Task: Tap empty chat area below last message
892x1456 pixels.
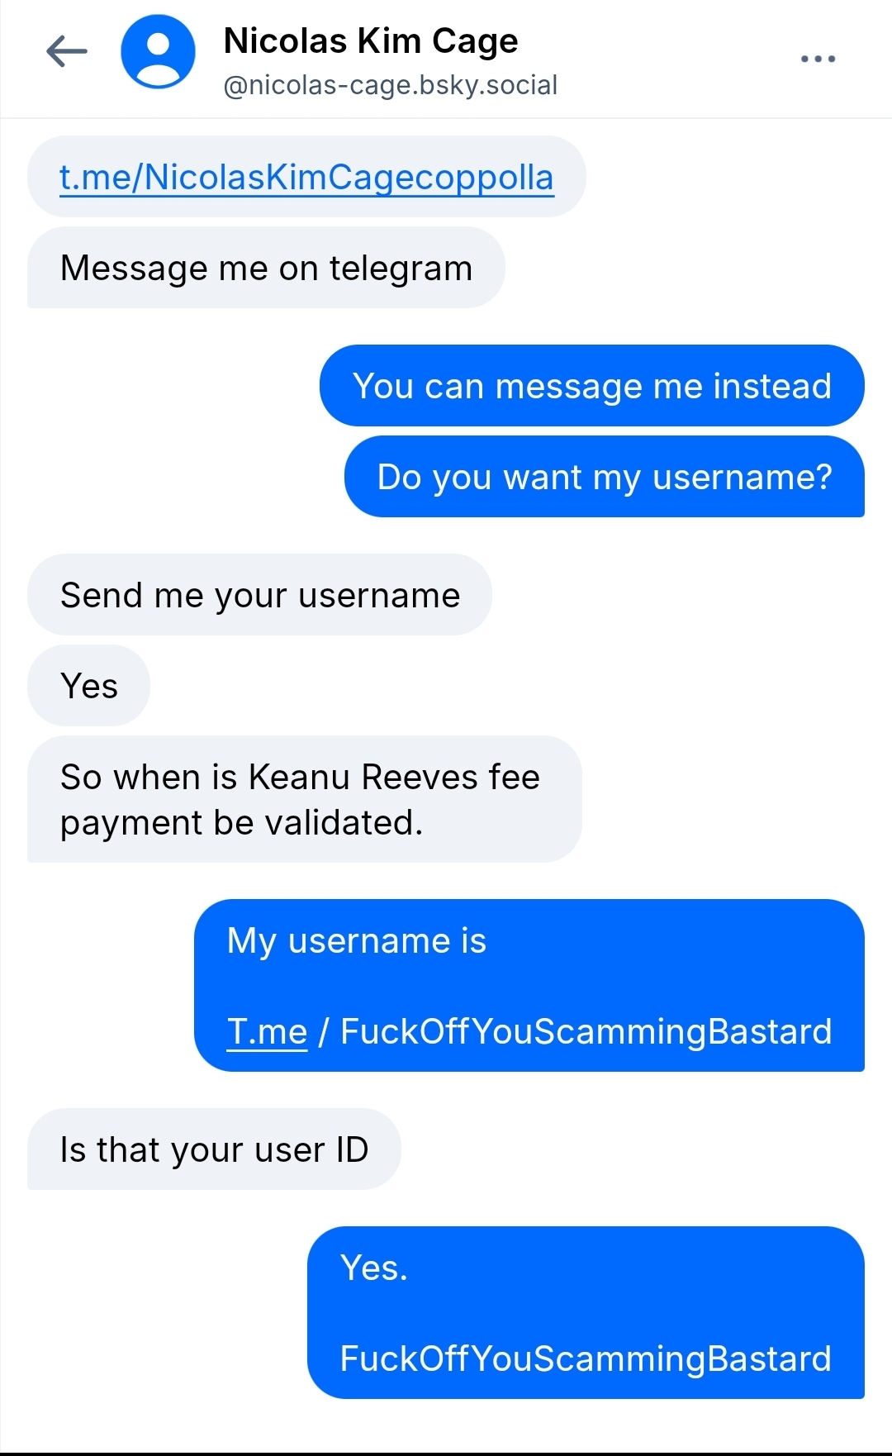Action: tap(446, 1425)
